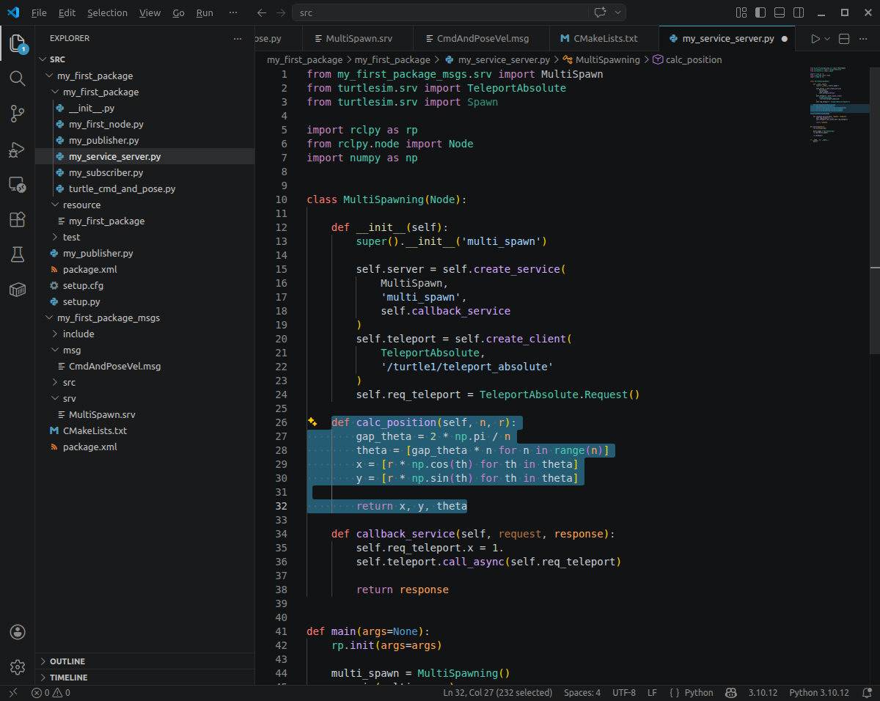This screenshot has width=880, height=701.
Task: Go back with the left arrow
Action: (x=262, y=12)
